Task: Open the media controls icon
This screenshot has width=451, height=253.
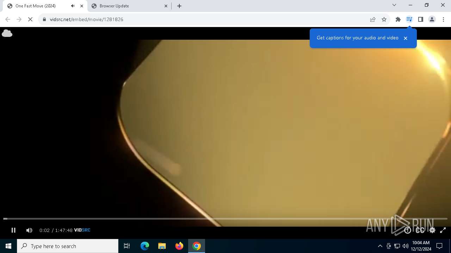Action: point(409,19)
